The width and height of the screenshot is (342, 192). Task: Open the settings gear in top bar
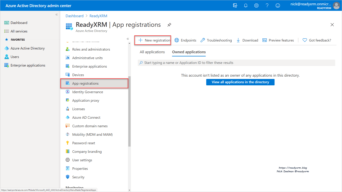pyautogui.click(x=256, y=6)
